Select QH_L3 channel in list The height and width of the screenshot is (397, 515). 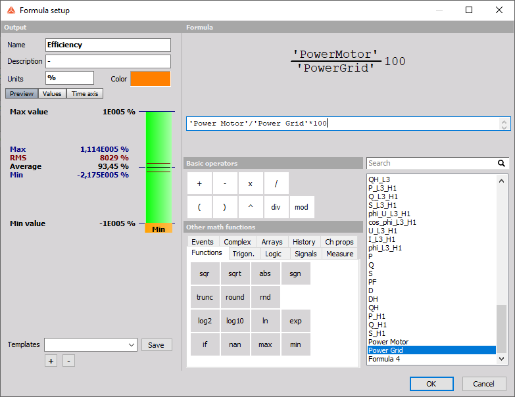431,180
